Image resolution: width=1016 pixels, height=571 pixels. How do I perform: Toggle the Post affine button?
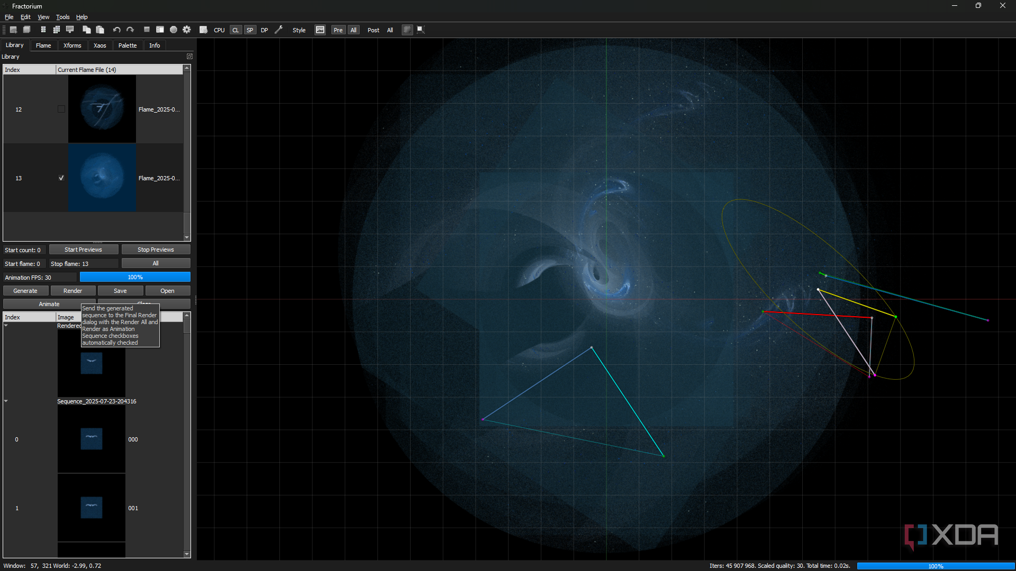click(373, 30)
